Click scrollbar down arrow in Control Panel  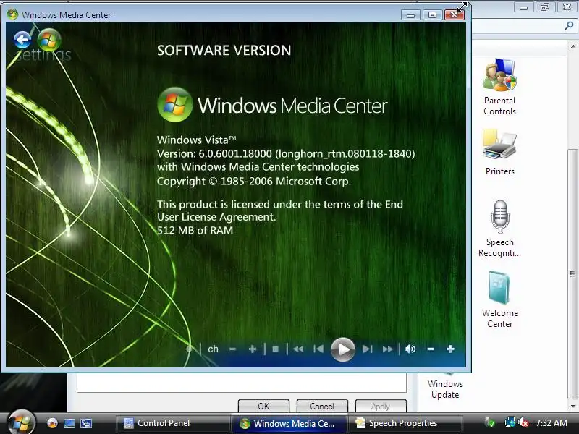tap(572, 406)
